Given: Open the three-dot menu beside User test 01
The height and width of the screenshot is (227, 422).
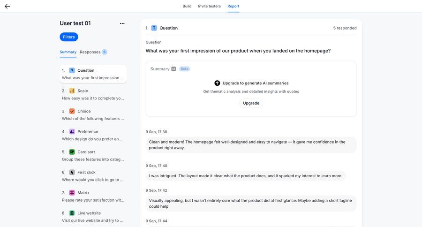Looking at the screenshot, I should pyautogui.click(x=122, y=23).
